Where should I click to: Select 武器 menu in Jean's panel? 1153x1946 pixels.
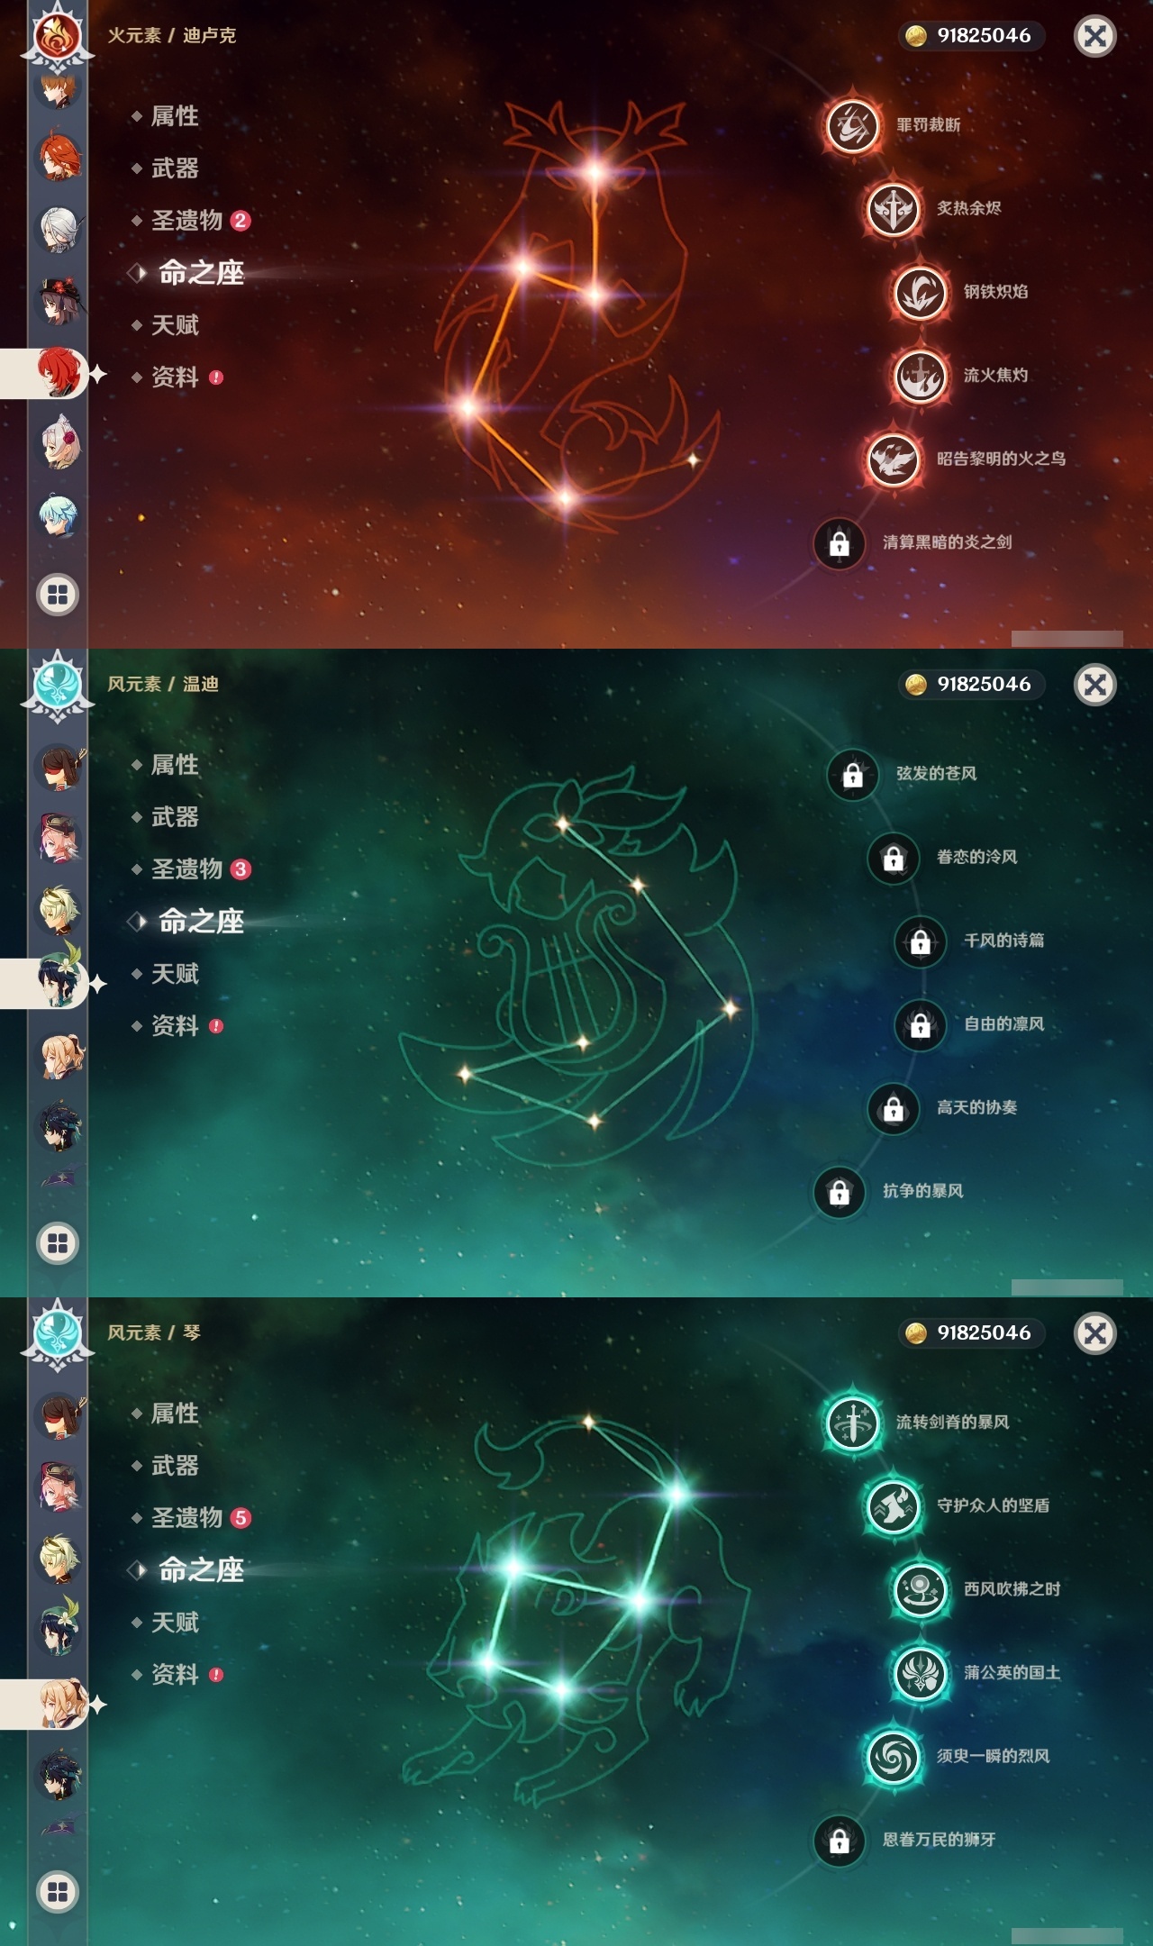(175, 1466)
